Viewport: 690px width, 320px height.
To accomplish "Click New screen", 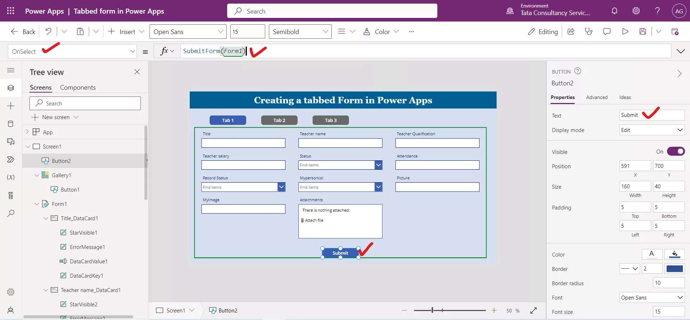I will [55, 117].
